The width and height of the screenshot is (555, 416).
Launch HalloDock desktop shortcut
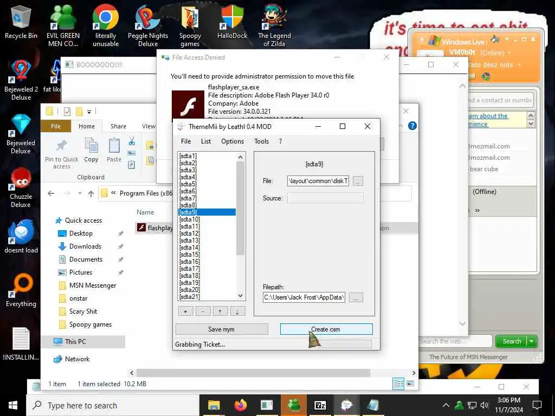pyautogui.click(x=232, y=22)
